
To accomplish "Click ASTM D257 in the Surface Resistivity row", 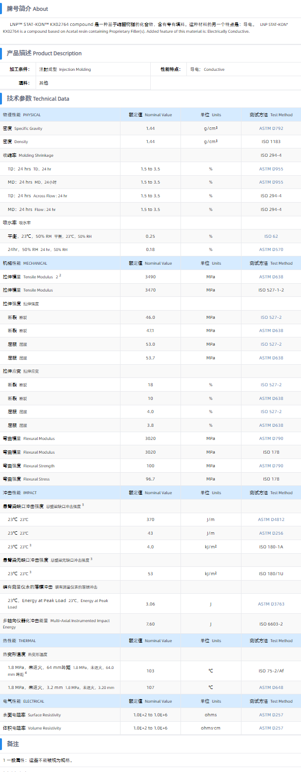I will click(271, 715).
